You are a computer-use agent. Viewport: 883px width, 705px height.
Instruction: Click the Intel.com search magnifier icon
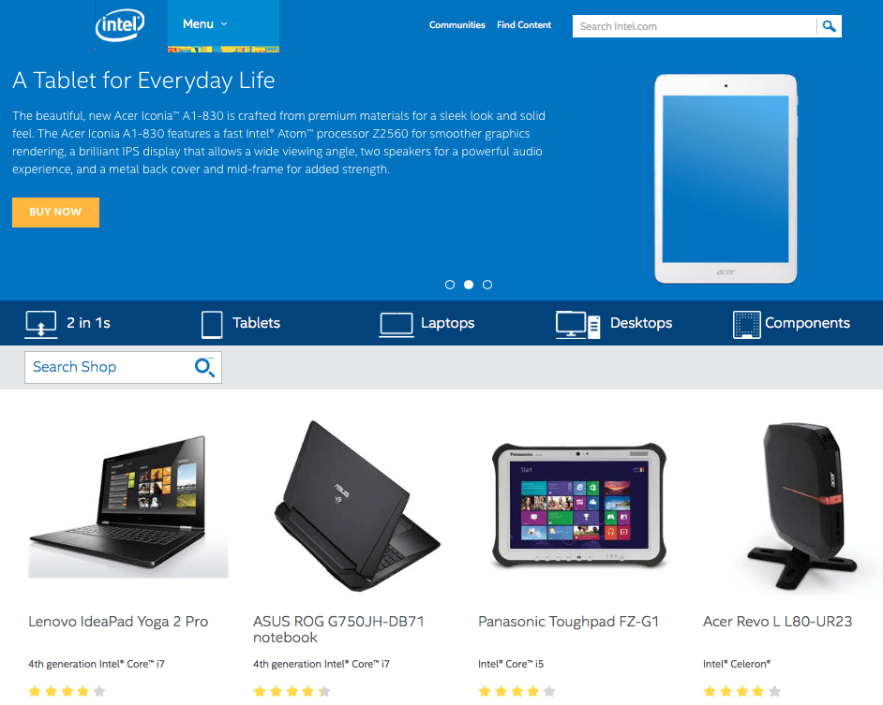tap(829, 26)
